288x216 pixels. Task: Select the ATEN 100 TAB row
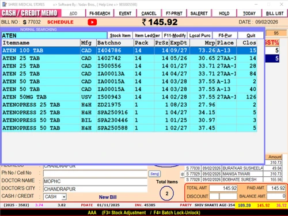(129, 51)
